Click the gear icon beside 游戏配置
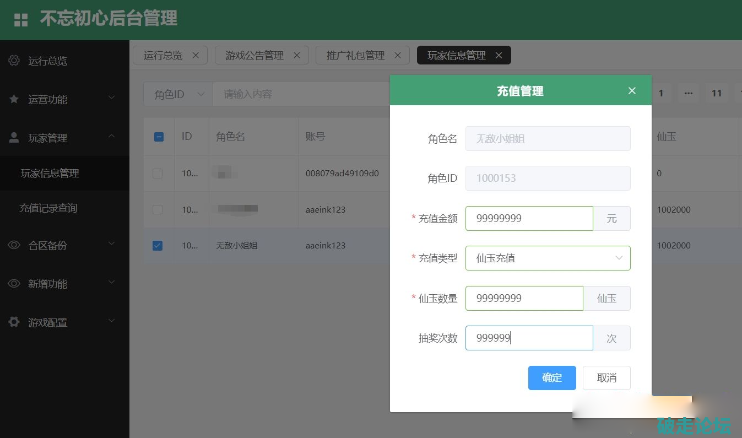 [14, 322]
